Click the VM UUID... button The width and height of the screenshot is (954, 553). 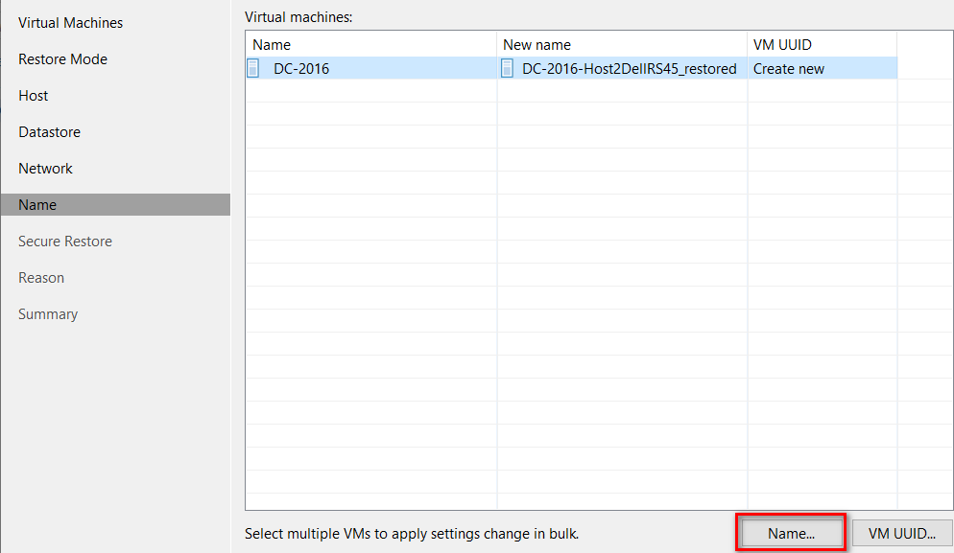pos(902,533)
